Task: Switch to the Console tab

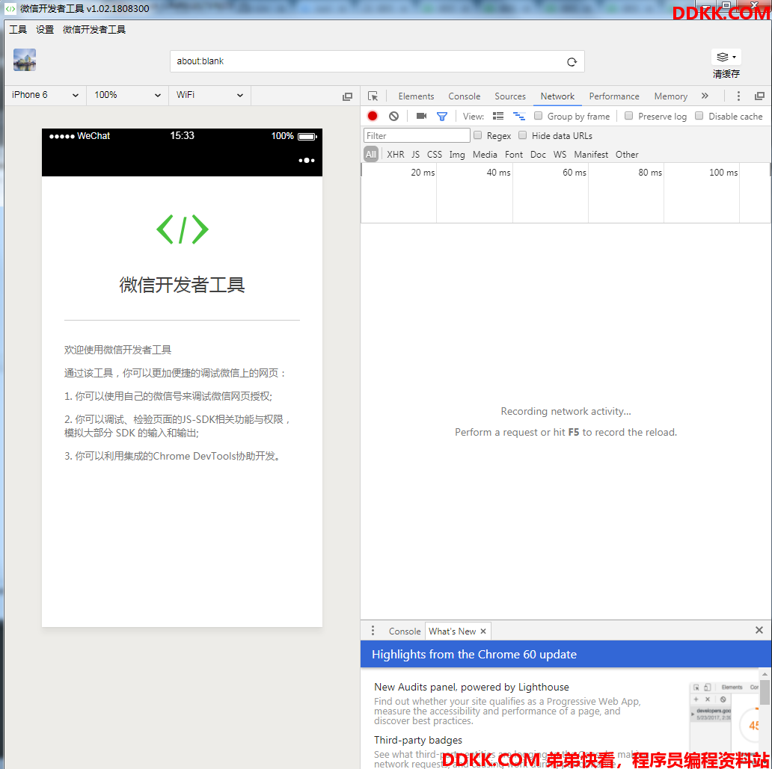Action: click(x=465, y=96)
